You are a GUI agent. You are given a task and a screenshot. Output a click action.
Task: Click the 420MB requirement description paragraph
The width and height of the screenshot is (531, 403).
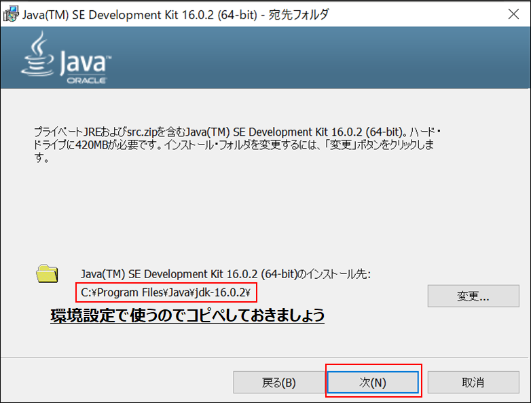[x=237, y=145]
